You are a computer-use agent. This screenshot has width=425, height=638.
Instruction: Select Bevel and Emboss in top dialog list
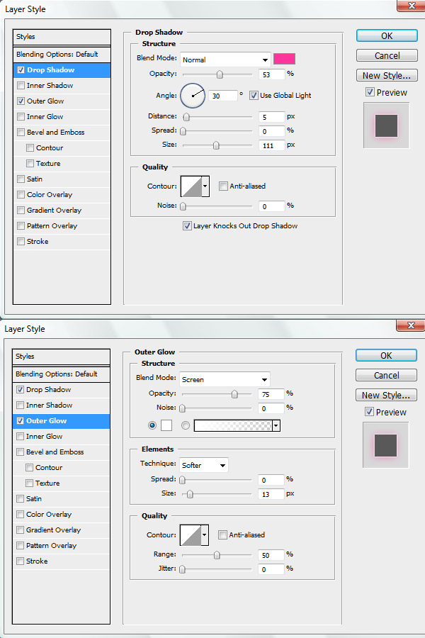tap(62, 133)
